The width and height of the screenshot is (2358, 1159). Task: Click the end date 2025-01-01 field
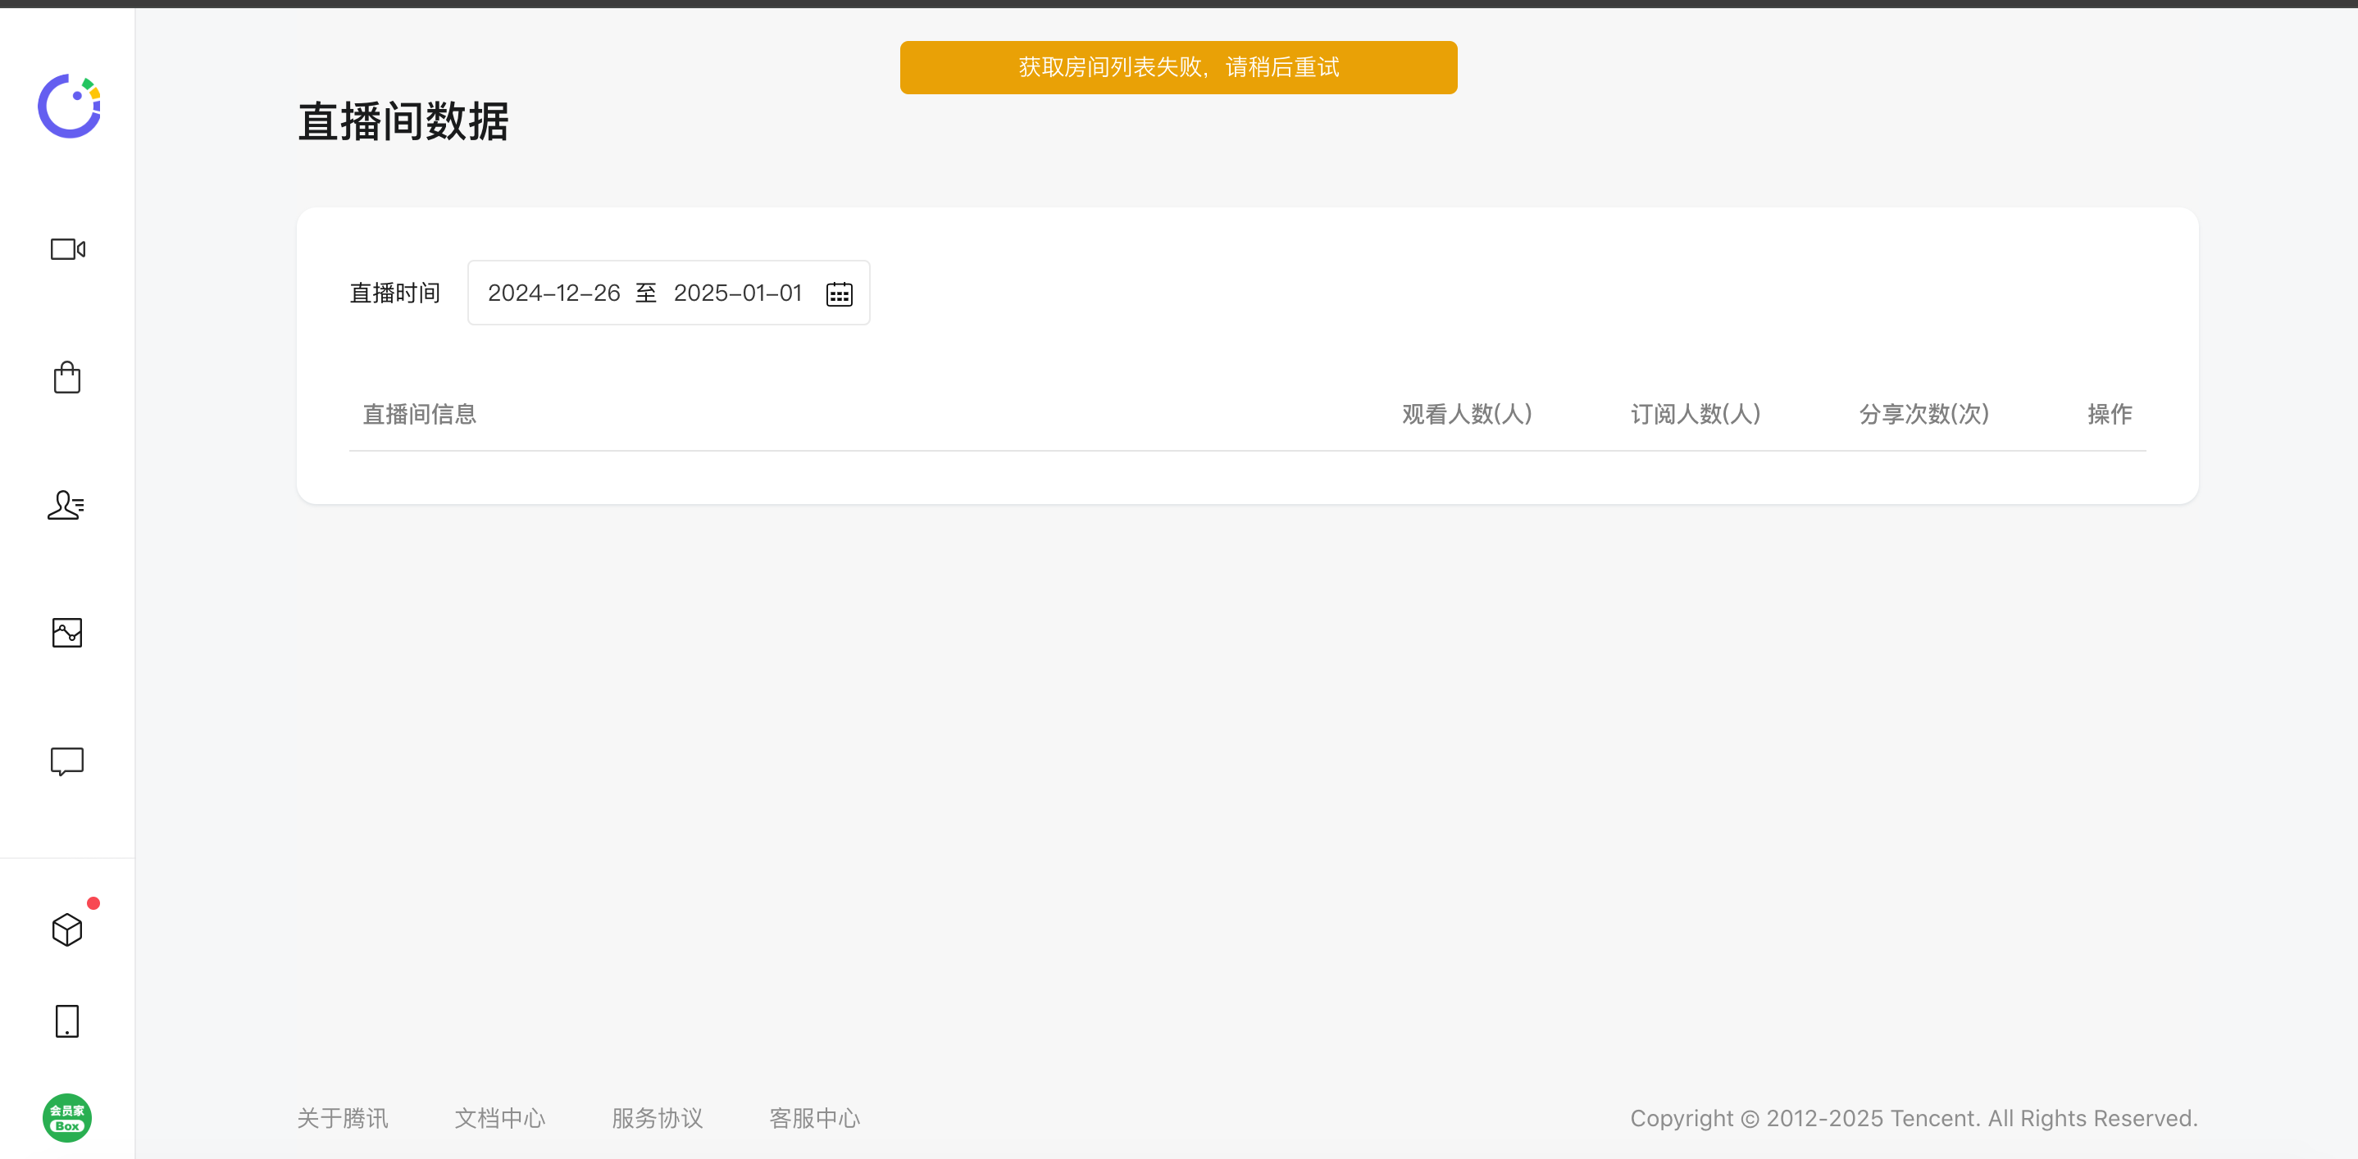click(x=737, y=293)
